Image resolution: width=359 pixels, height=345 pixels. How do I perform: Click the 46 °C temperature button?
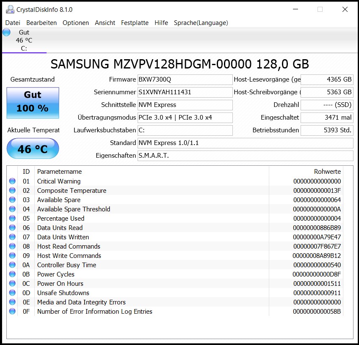click(33, 148)
